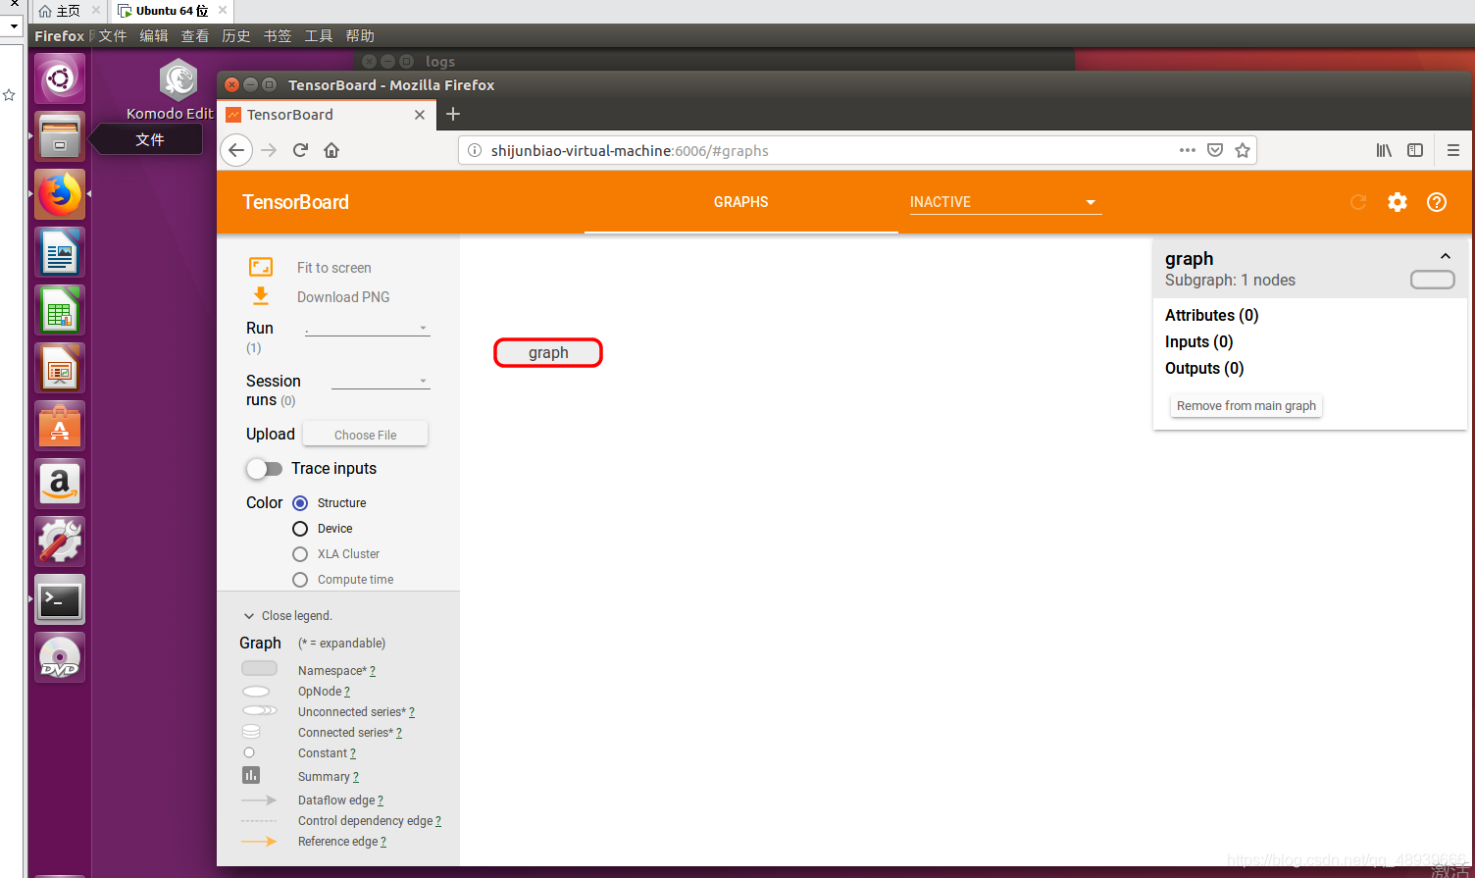Open Ubuntu Software center icon

[60, 426]
